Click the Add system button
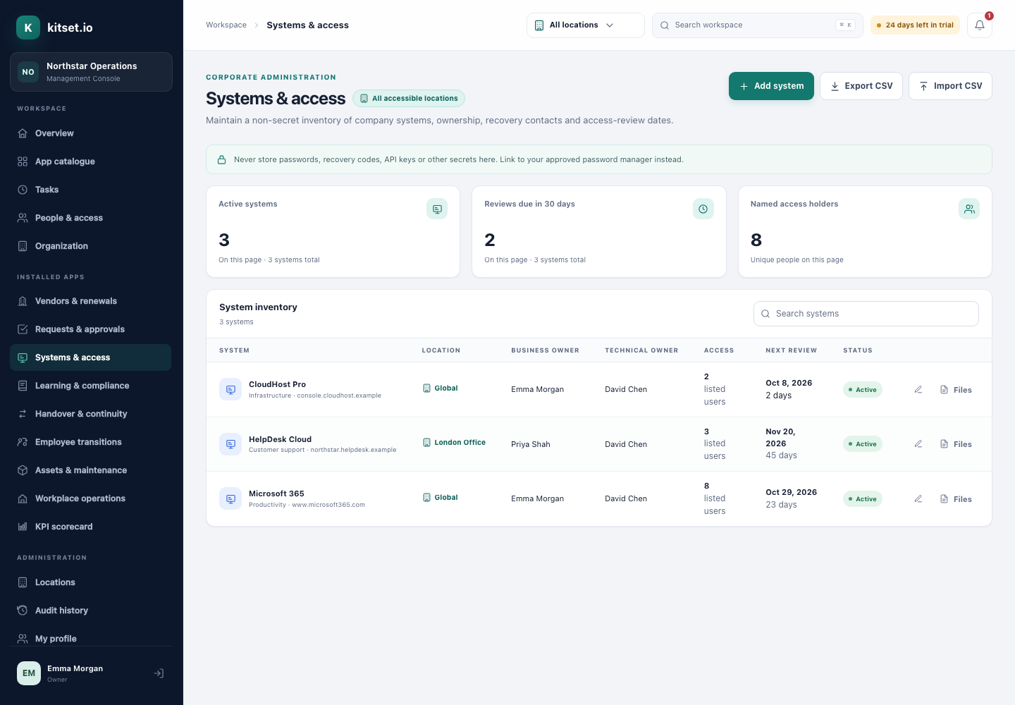 tap(771, 86)
